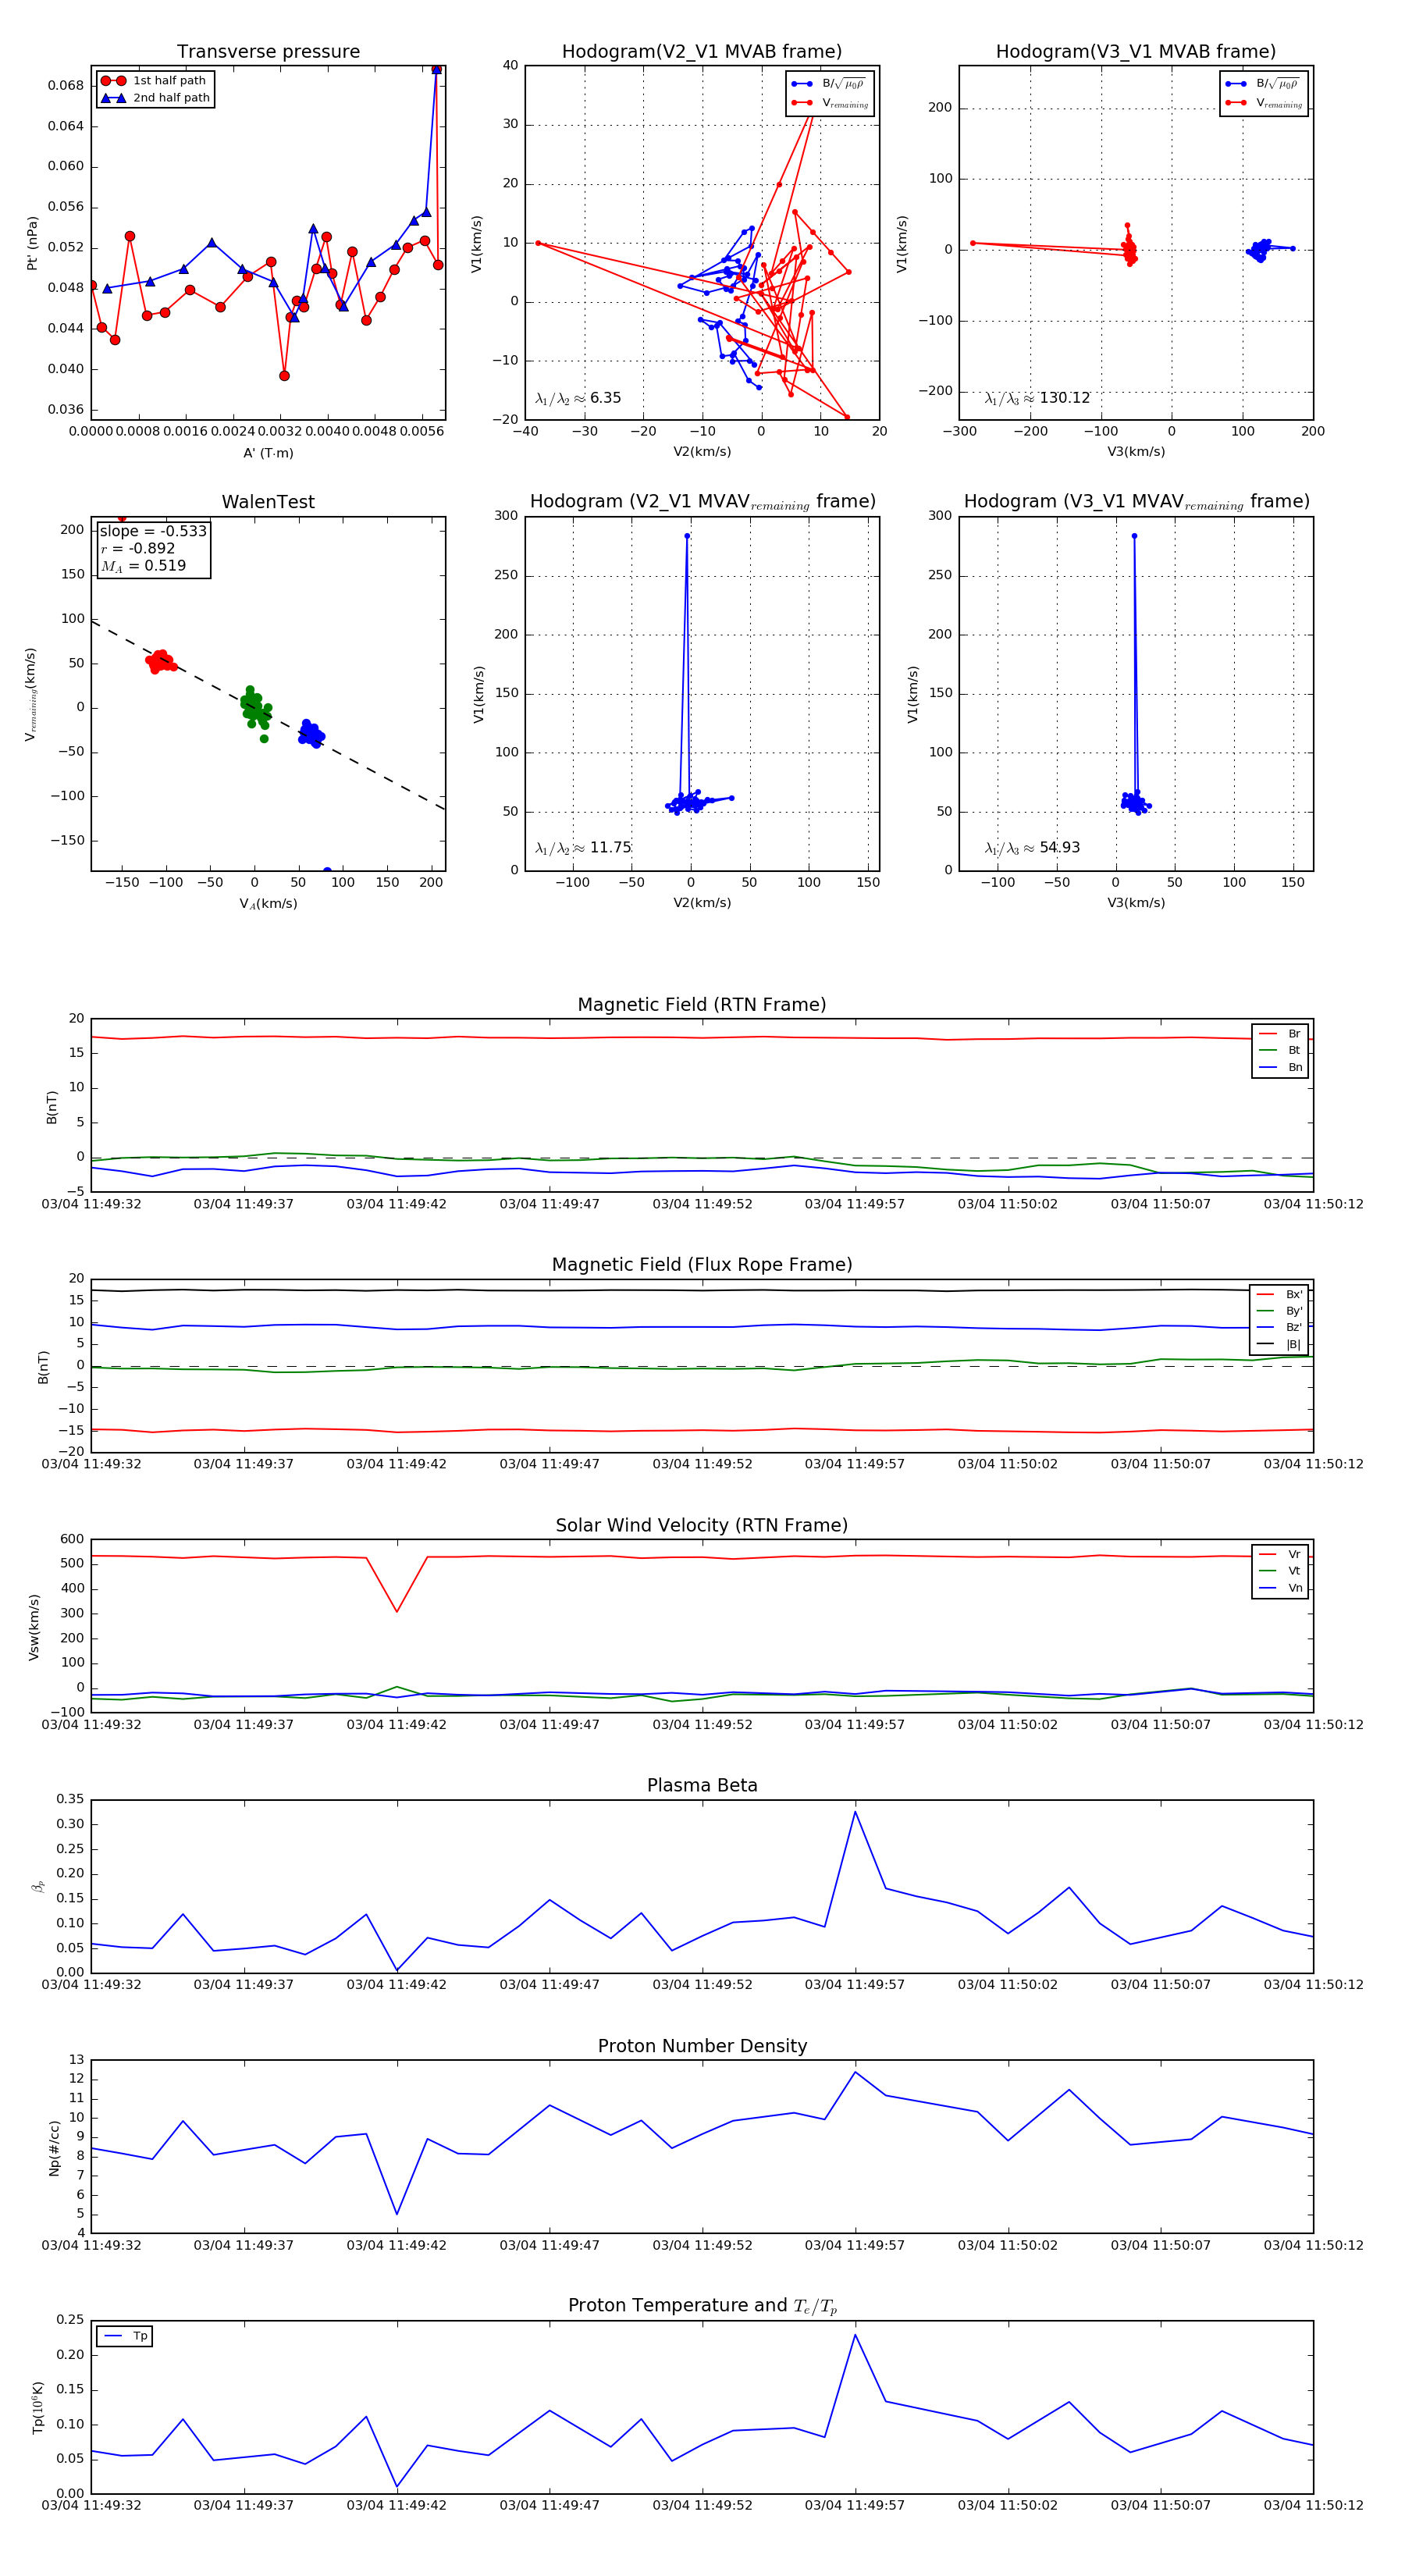This screenshot has width=1405, height=2576.
Task: Click the eigenvalue ratio 130.12 label
Action: (x=1038, y=398)
